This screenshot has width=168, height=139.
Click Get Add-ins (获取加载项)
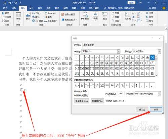click(68, 14)
